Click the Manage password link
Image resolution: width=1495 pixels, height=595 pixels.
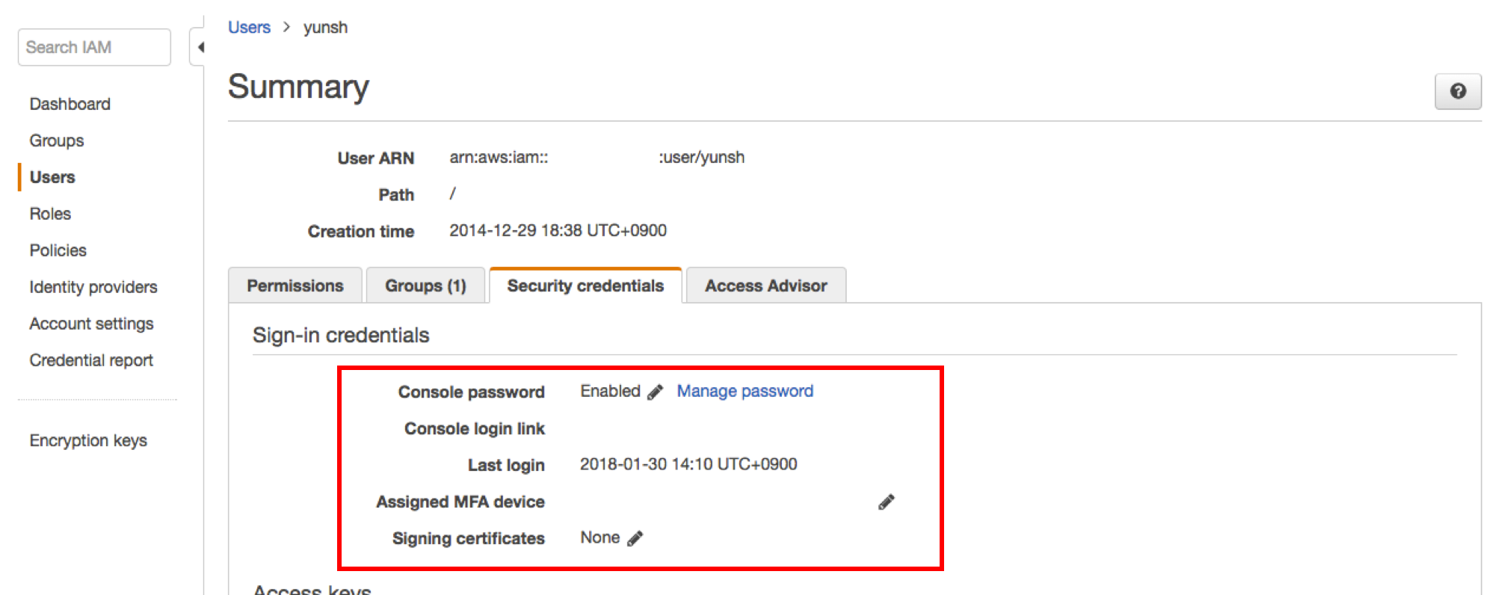click(x=745, y=391)
